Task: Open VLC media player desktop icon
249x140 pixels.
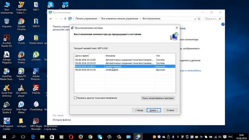Action: [x=21, y=91]
